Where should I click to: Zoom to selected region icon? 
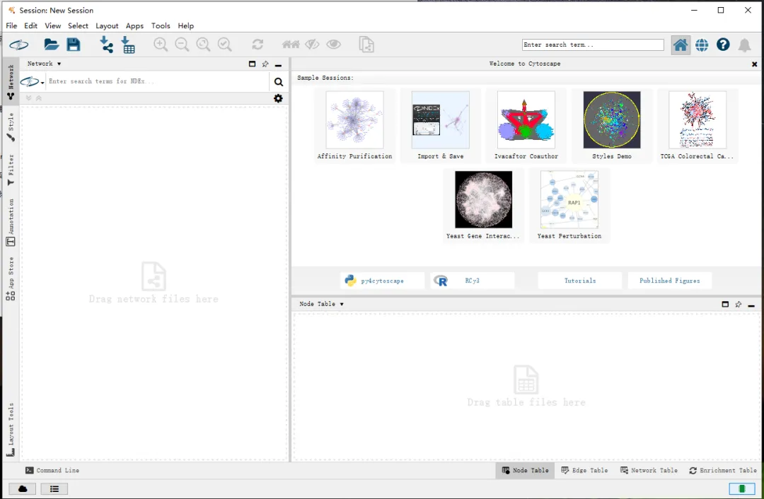tap(225, 45)
